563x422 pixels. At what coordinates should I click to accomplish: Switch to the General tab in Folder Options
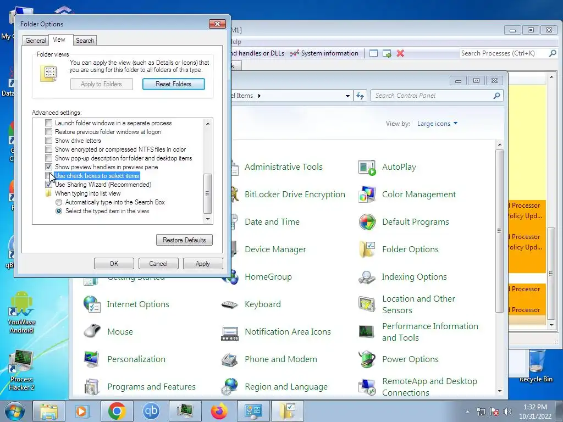[x=36, y=41]
